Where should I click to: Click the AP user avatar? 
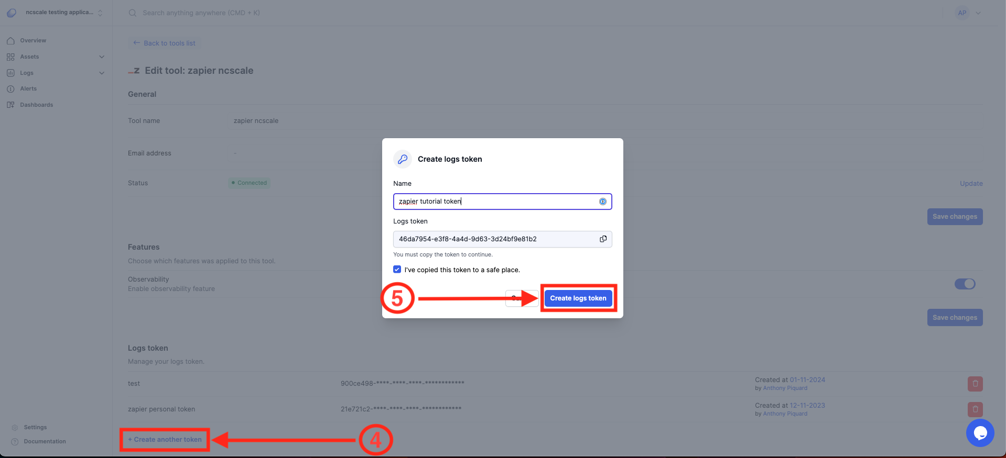962,13
